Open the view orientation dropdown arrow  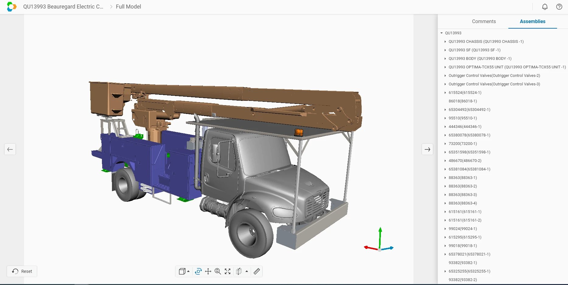188,271
